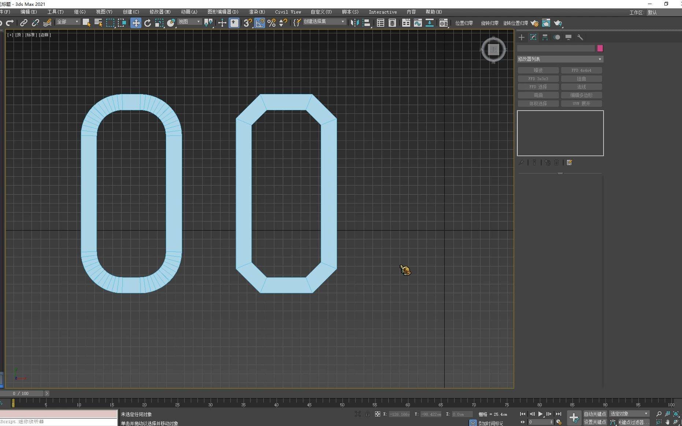The width and height of the screenshot is (682, 426).
Task: Click 设置关键点 set key button
Action: click(595, 422)
